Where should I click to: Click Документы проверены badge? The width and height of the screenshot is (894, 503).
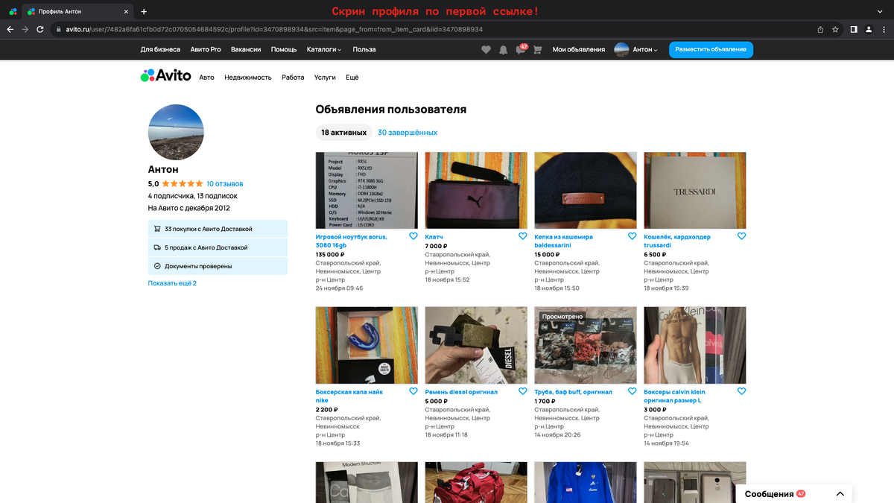coord(218,266)
